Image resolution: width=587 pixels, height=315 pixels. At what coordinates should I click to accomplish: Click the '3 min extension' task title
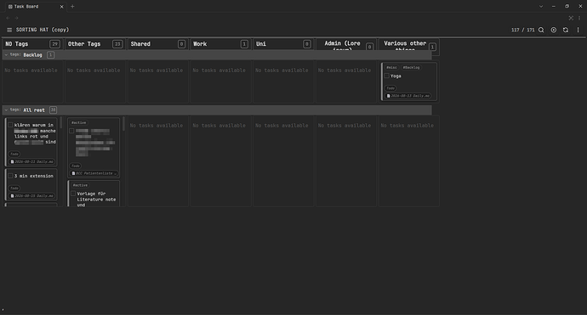click(34, 176)
